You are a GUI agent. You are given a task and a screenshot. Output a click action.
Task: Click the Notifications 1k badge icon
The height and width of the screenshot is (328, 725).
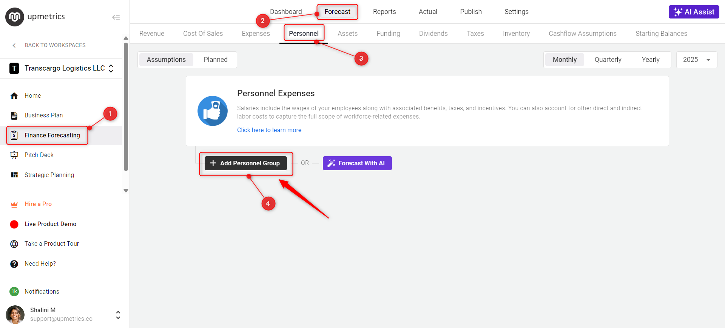coord(14,291)
